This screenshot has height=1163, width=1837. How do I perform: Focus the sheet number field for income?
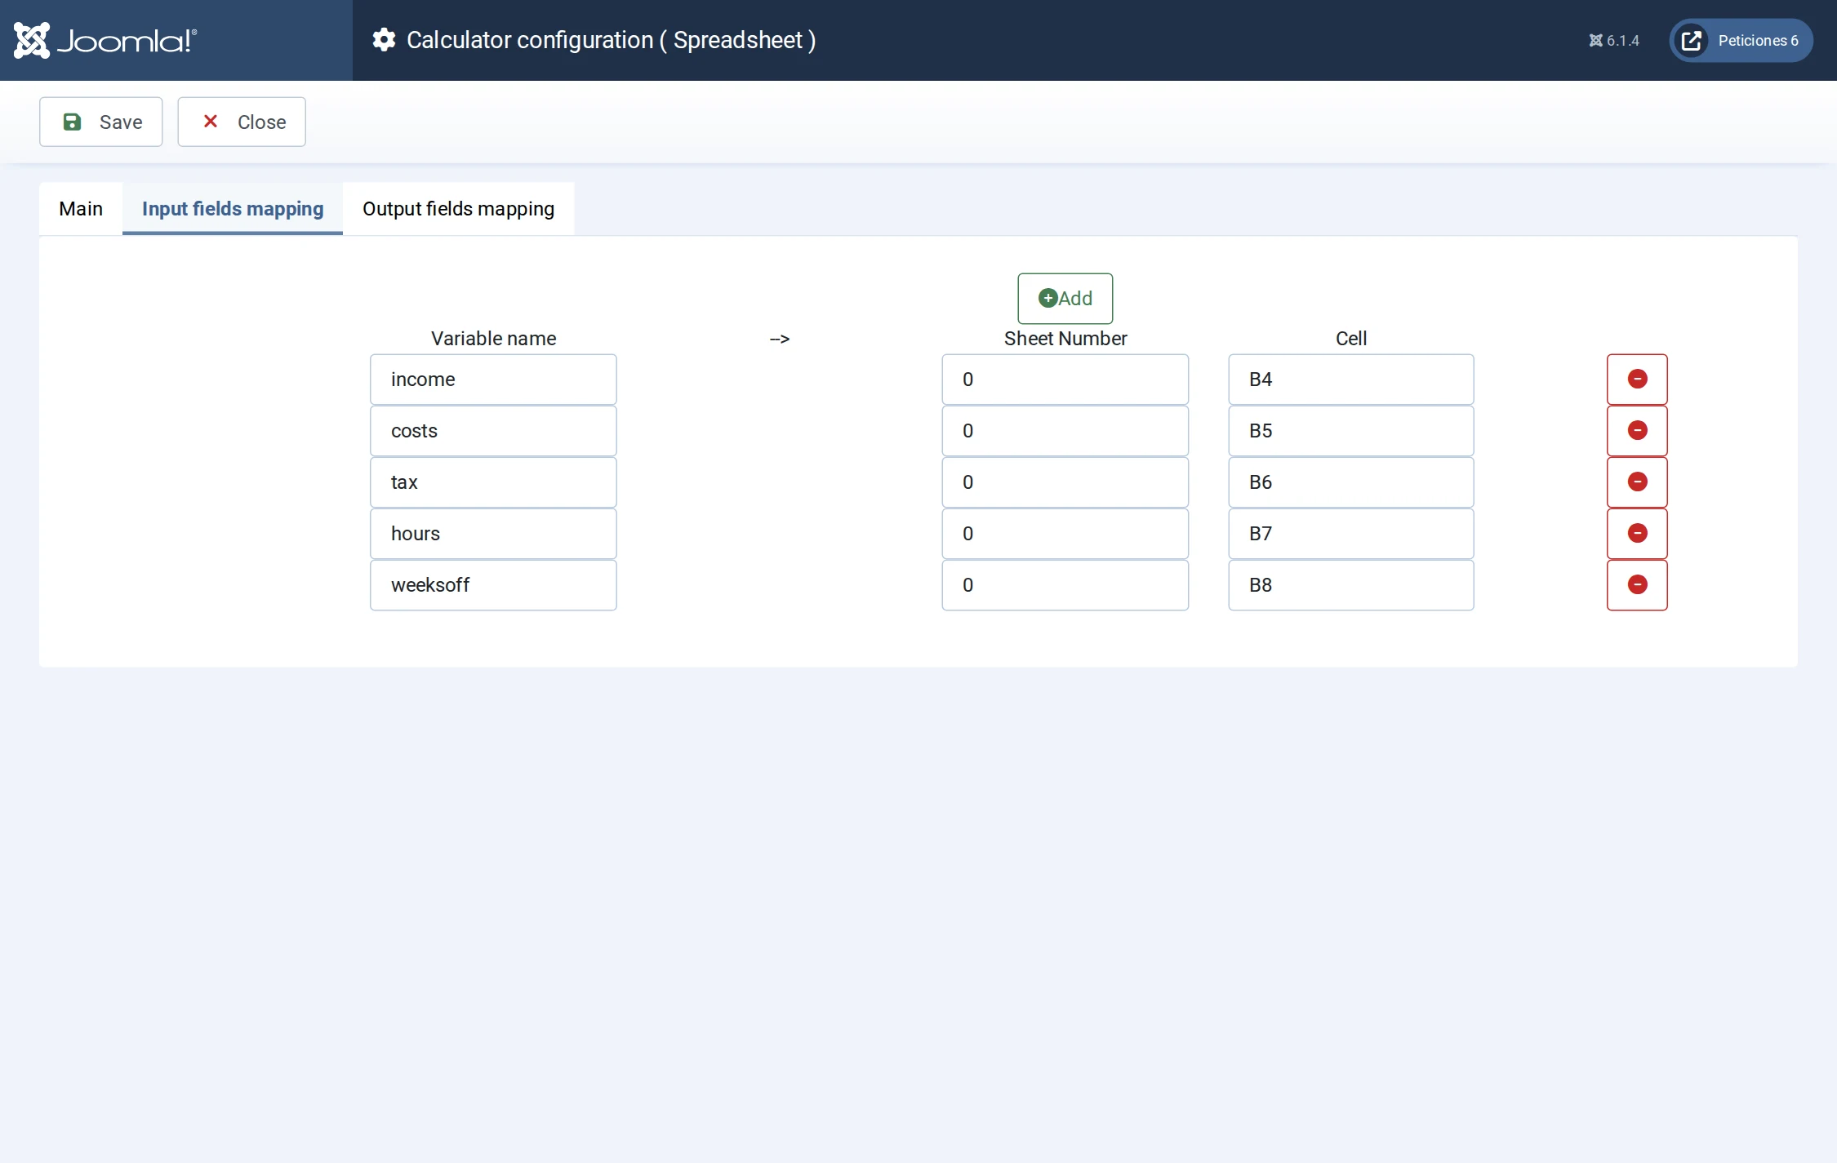click(1065, 379)
